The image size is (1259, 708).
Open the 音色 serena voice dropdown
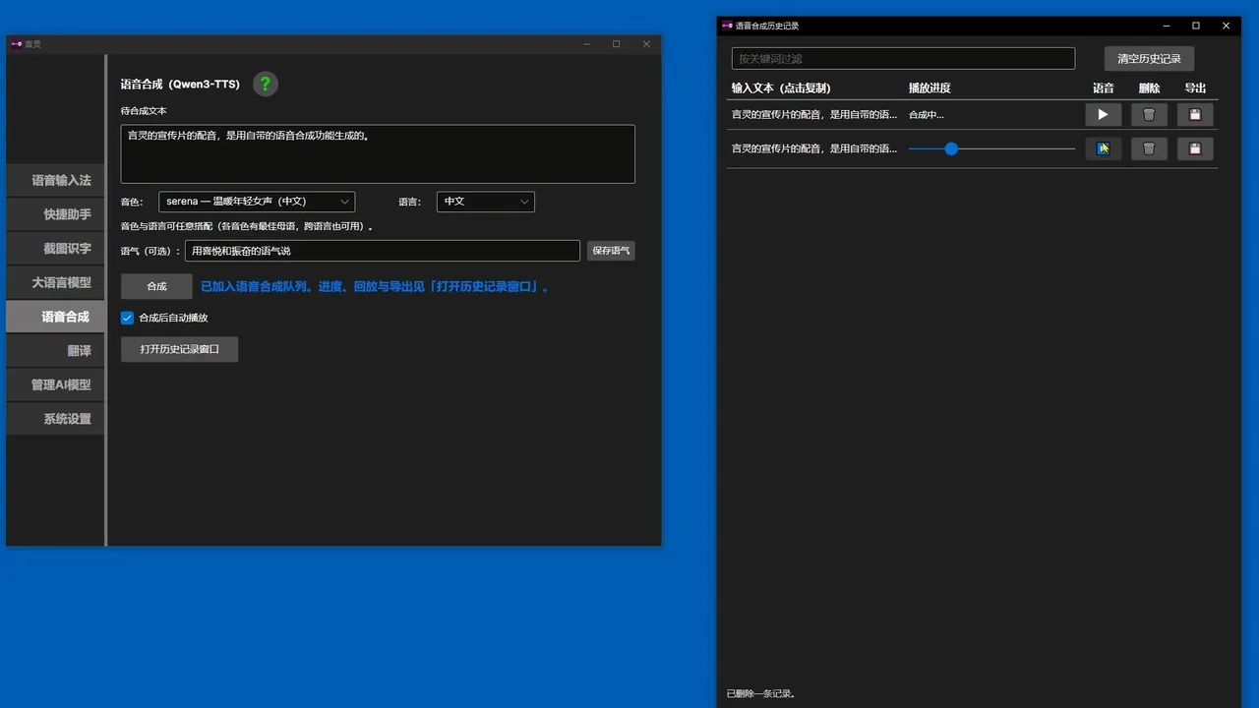pos(257,202)
